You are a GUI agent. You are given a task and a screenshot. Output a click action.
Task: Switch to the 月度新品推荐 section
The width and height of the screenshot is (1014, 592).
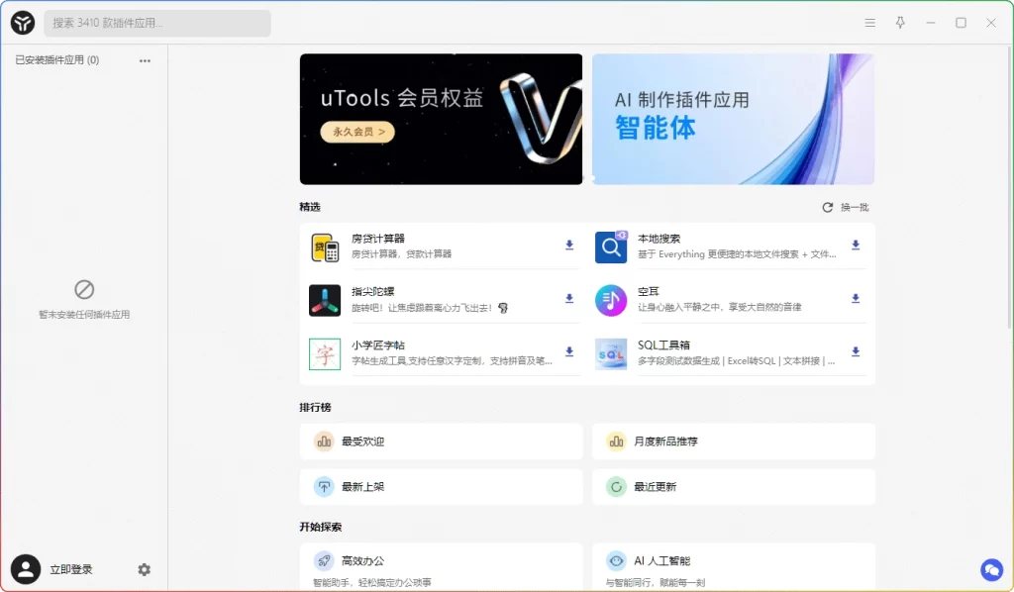733,442
